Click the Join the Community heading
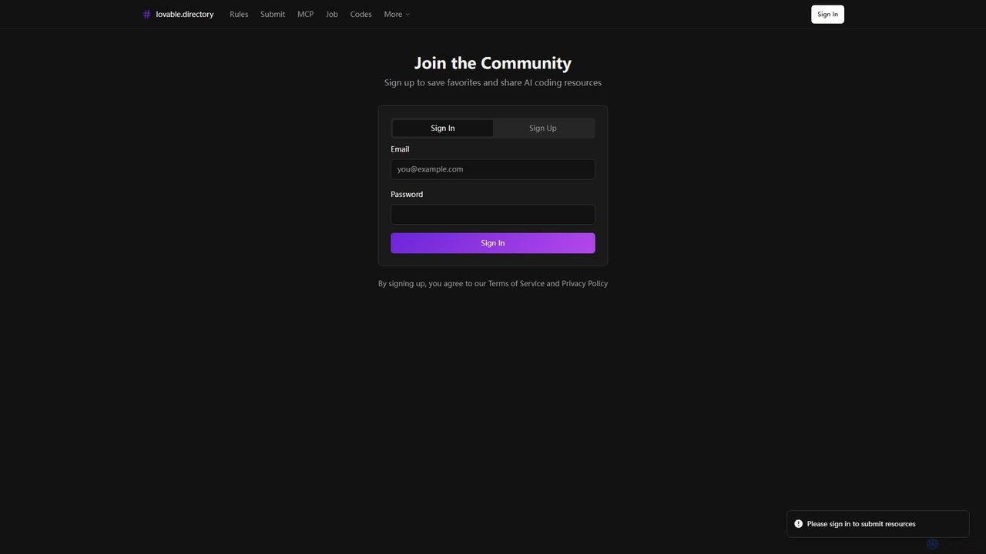 [x=493, y=63]
